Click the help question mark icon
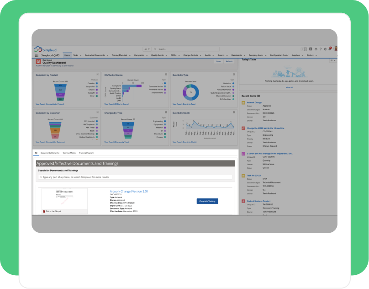This screenshot has height=289, width=369. [321, 49]
